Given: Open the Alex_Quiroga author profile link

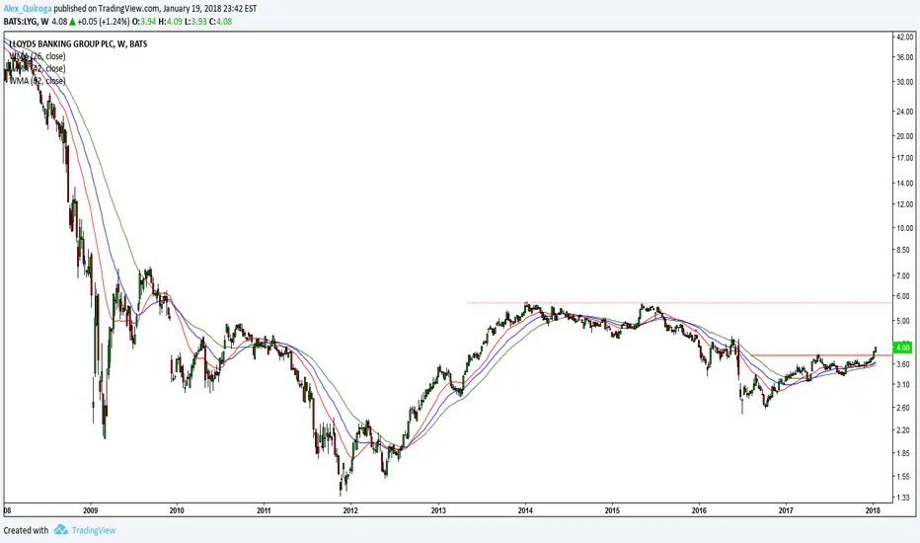Looking at the screenshot, I should click(x=28, y=9).
